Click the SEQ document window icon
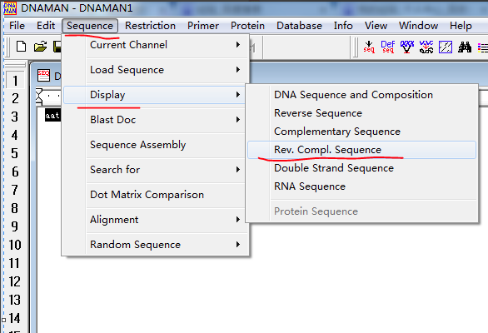 [43, 75]
